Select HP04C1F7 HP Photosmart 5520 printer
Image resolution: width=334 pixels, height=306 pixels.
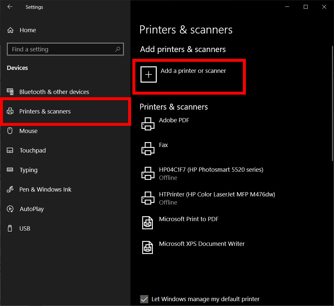tap(211, 170)
